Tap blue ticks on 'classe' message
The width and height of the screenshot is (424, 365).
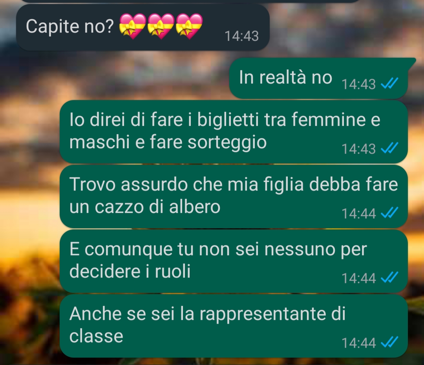389,342
